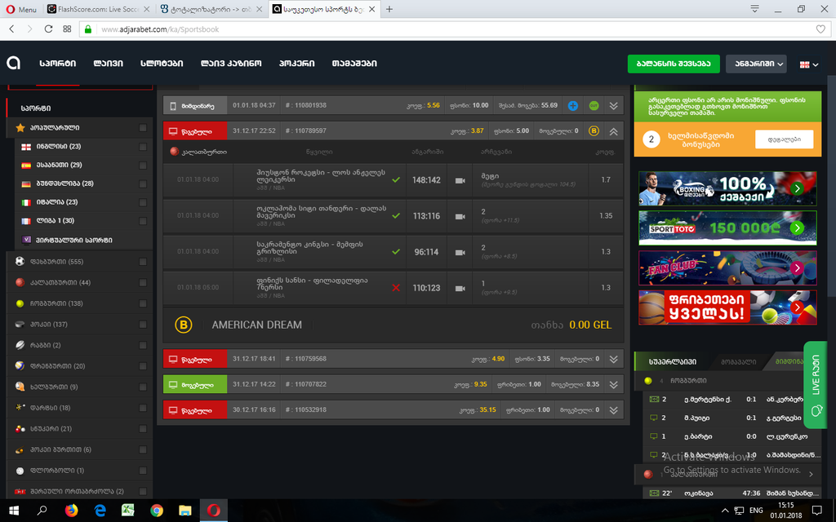Collapse bet 110789597 details chevron
The image size is (836, 522).
tap(614, 131)
